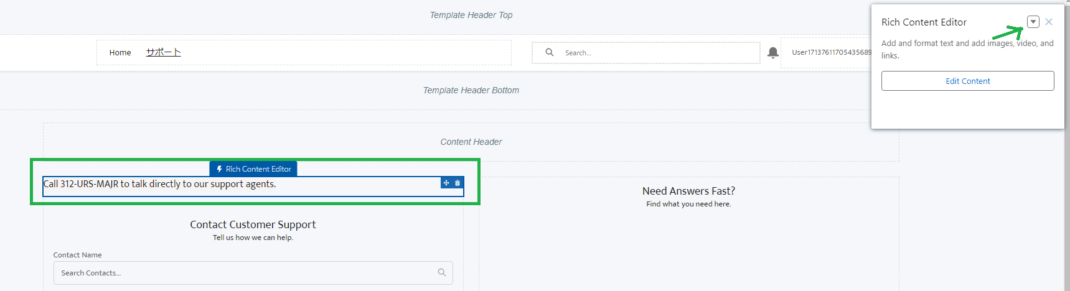The height and width of the screenshot is (291, 1070).
Task: Click the panel description text about adding images
Action: point(967,49)
